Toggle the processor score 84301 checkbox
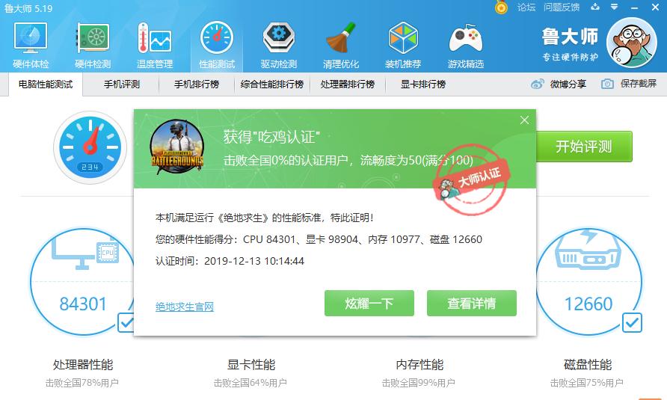 coord(126,324)
